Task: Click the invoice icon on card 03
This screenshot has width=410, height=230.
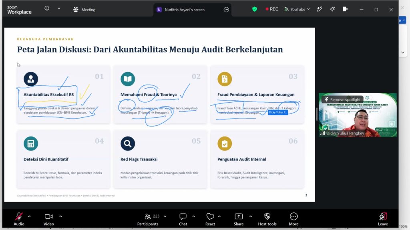Action: (x=225, y=79)
